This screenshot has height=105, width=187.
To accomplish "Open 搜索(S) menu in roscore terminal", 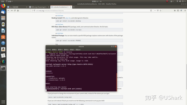I will [66, 50].
